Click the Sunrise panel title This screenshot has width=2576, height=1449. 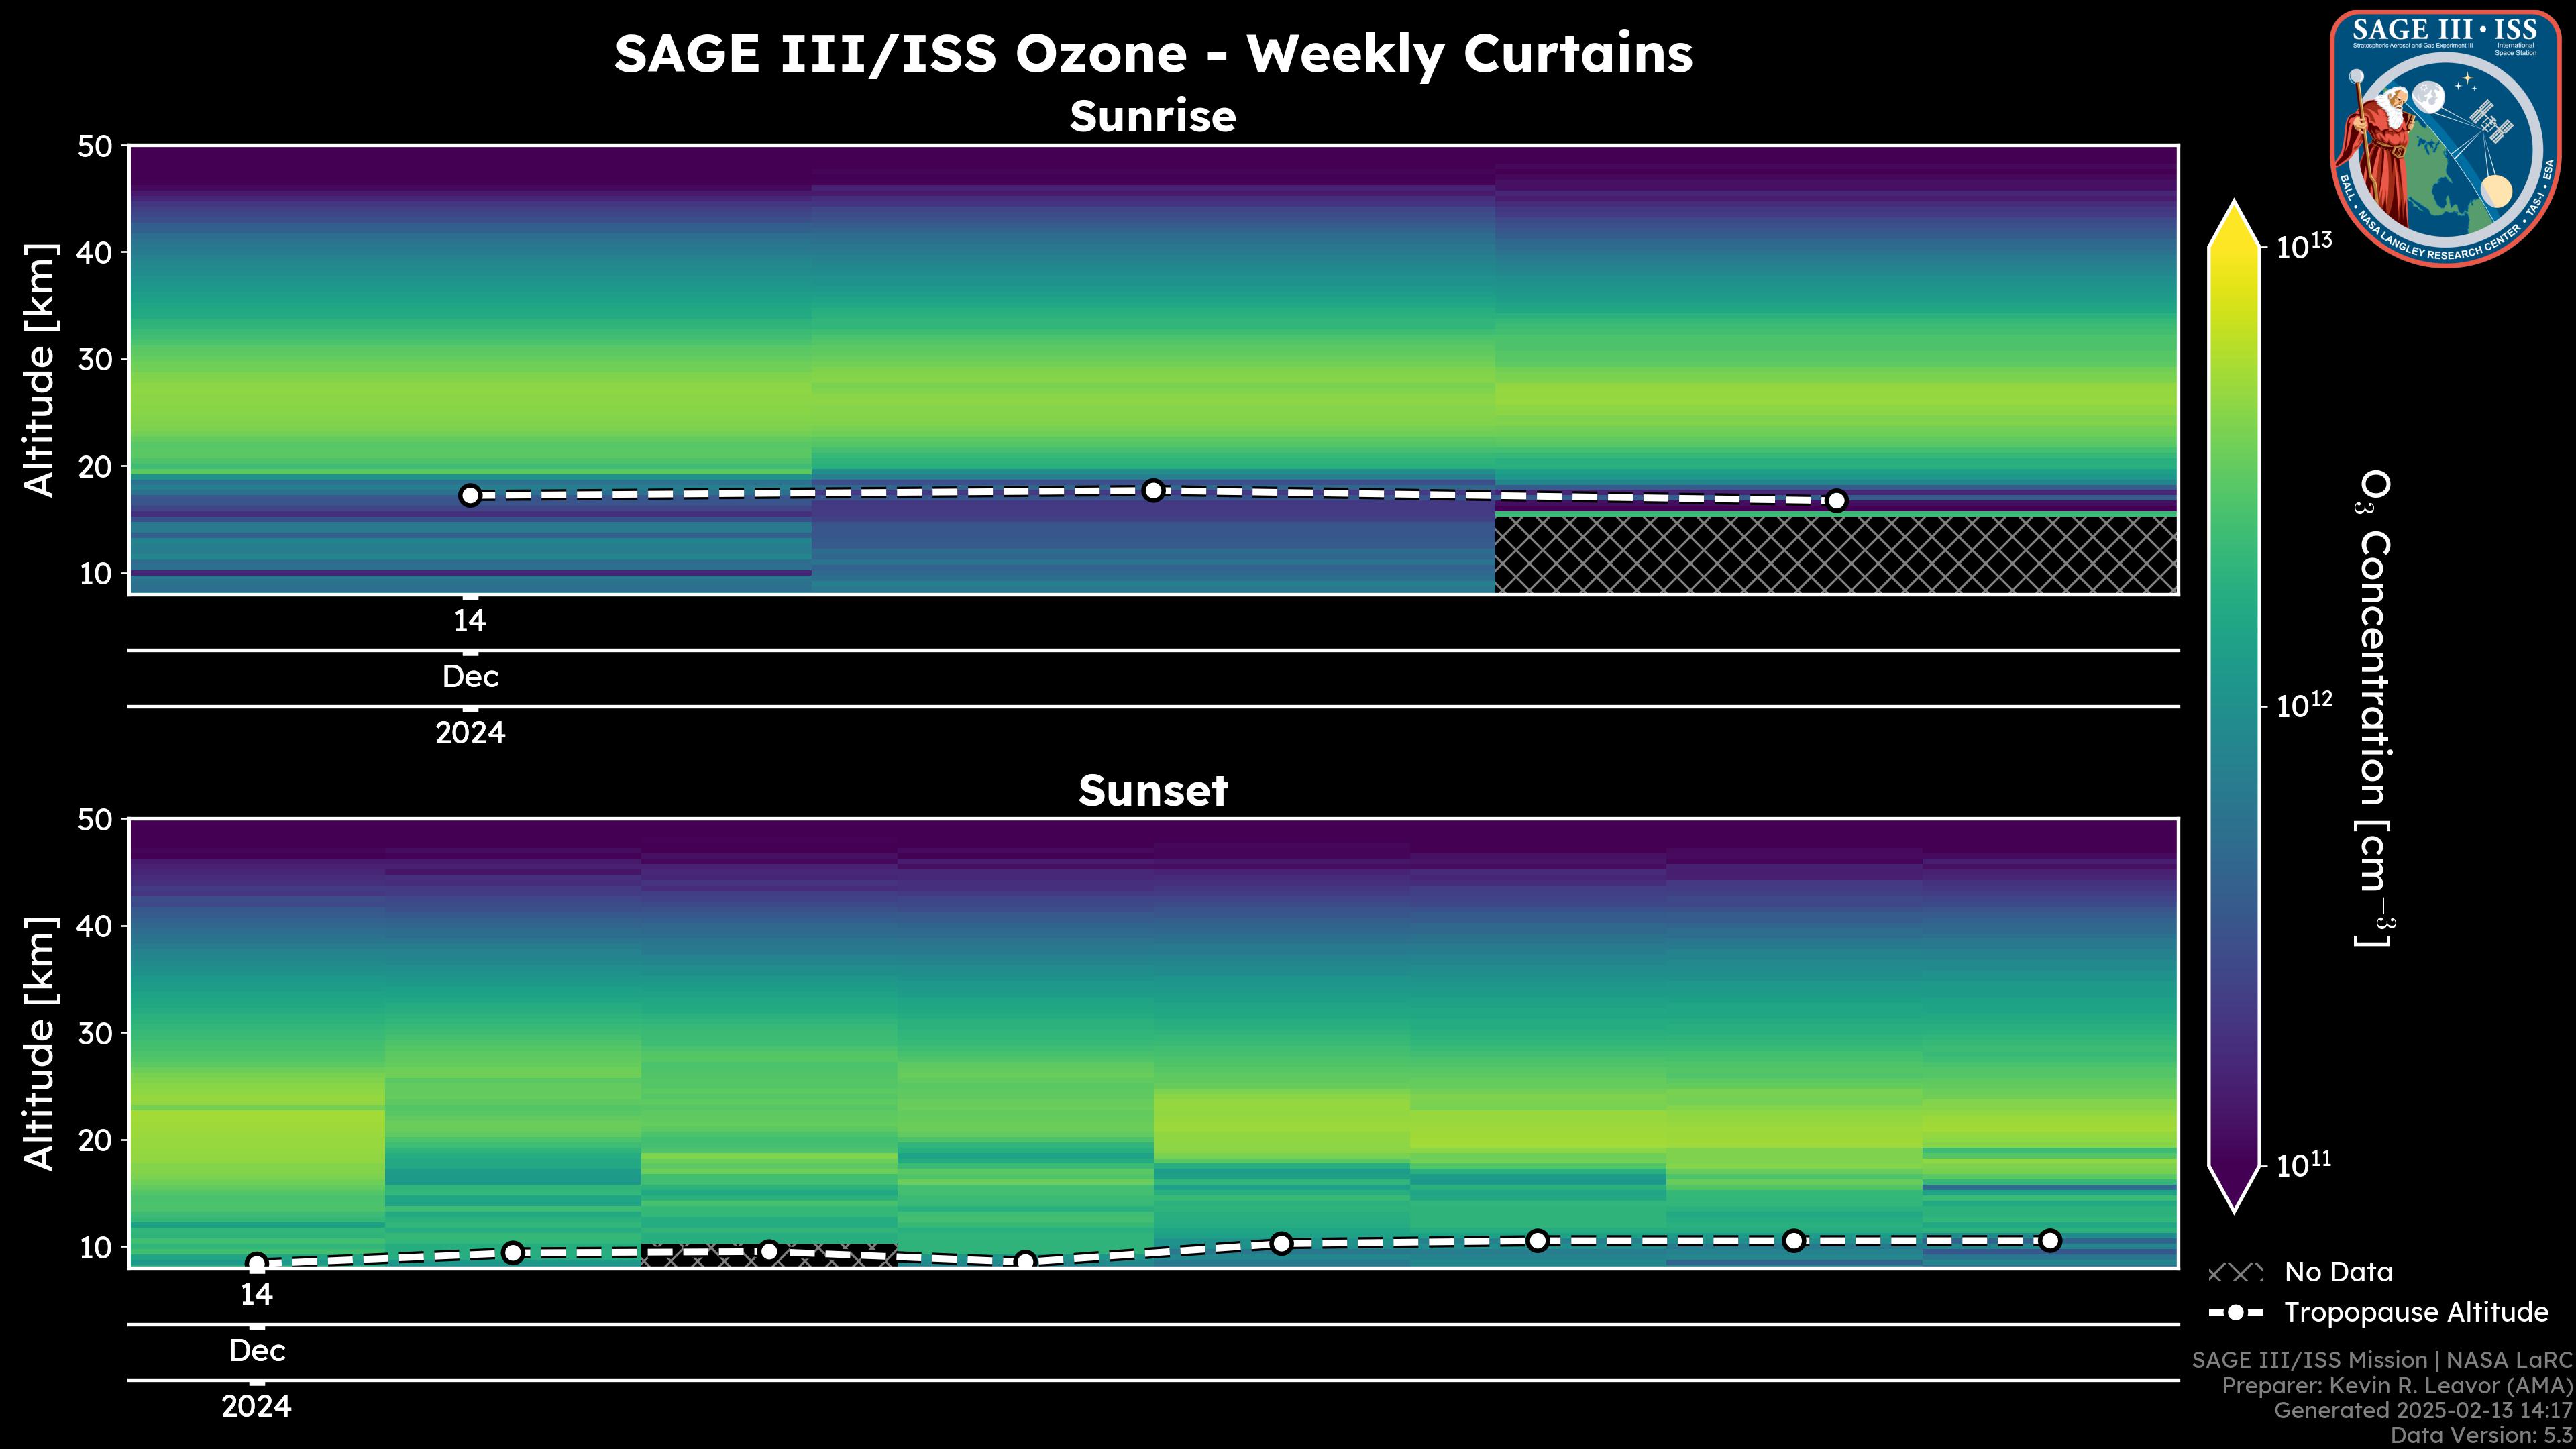[x=1153, y=117]
